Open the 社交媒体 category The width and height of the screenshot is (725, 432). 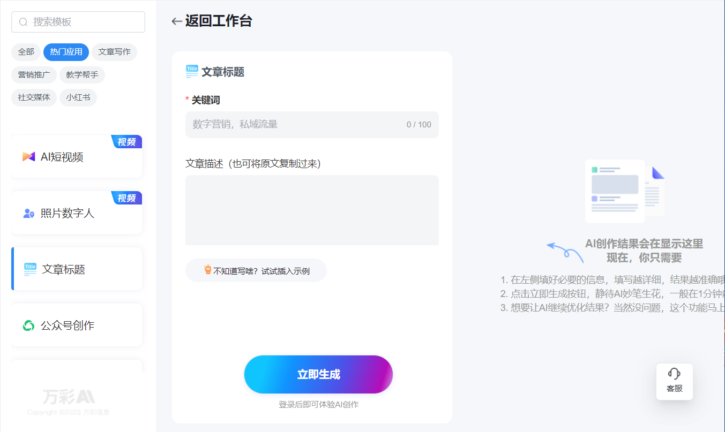[x=34, y=97]
